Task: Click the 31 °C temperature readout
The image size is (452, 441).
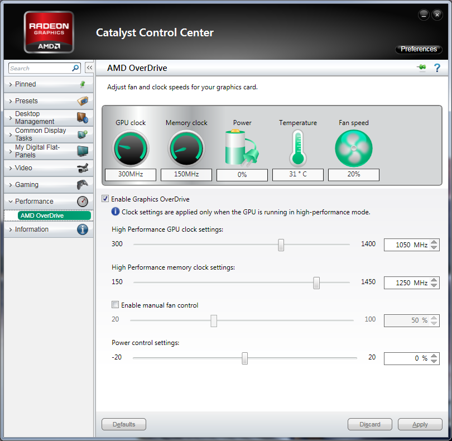Action: [298, 175]
